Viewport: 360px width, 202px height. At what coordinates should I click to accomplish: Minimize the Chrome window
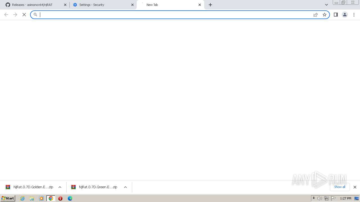336,3
